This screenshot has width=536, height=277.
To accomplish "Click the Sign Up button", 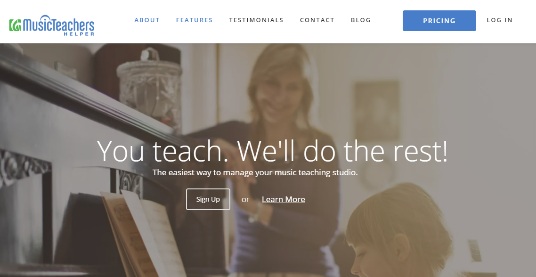I will pyautogui.click(x=208, y=199).
